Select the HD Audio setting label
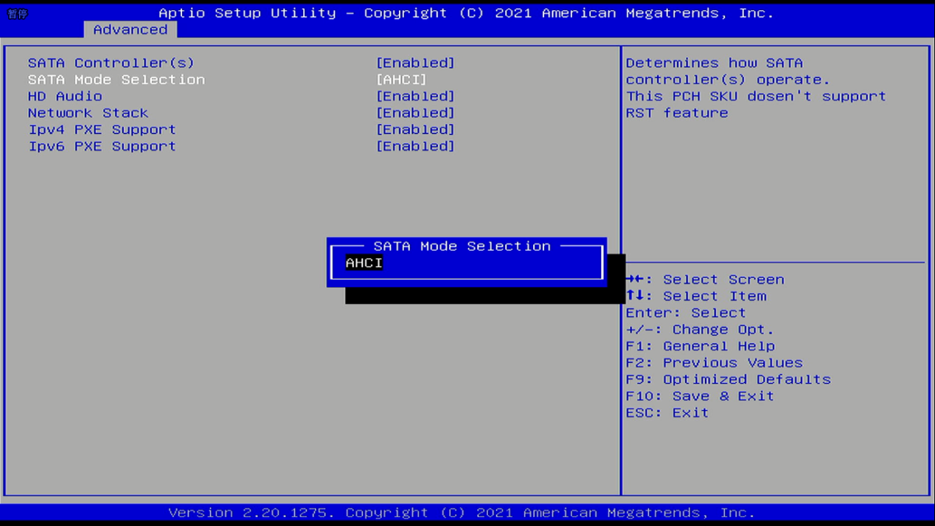Image resolution: width=935 pixels, height=526 pixels. coord(65,97)
